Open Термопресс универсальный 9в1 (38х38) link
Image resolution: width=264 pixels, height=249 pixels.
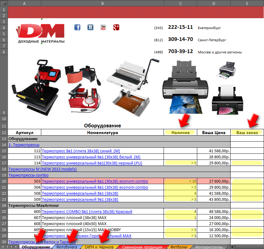(x=80, y=199)
